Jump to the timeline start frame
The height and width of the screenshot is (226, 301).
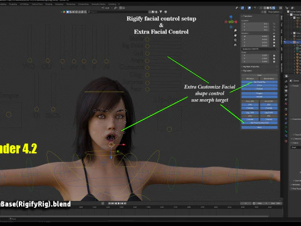pos(110,203)
